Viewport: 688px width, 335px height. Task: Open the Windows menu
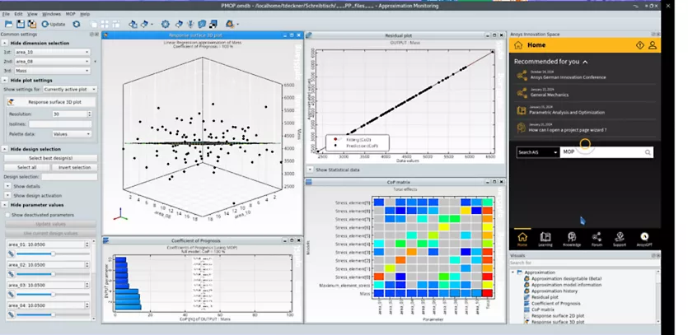click(x=51, y=14)
